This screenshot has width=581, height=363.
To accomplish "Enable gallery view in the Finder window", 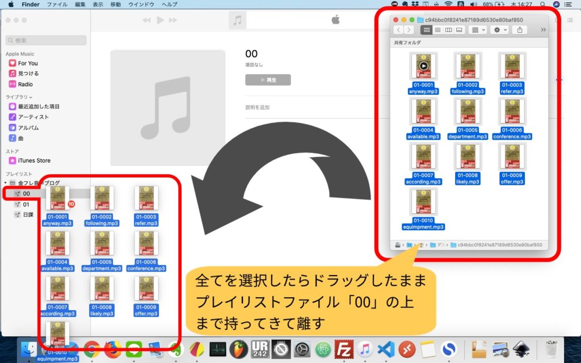I will 460,29.
